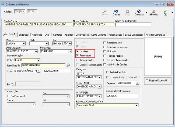Enable the Transportador checkbox
This screenshot has height=127, width=175.
pos(78,60)
